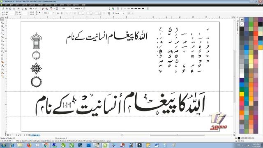Switch to the Page 1 tab

[x=35, y=135]
